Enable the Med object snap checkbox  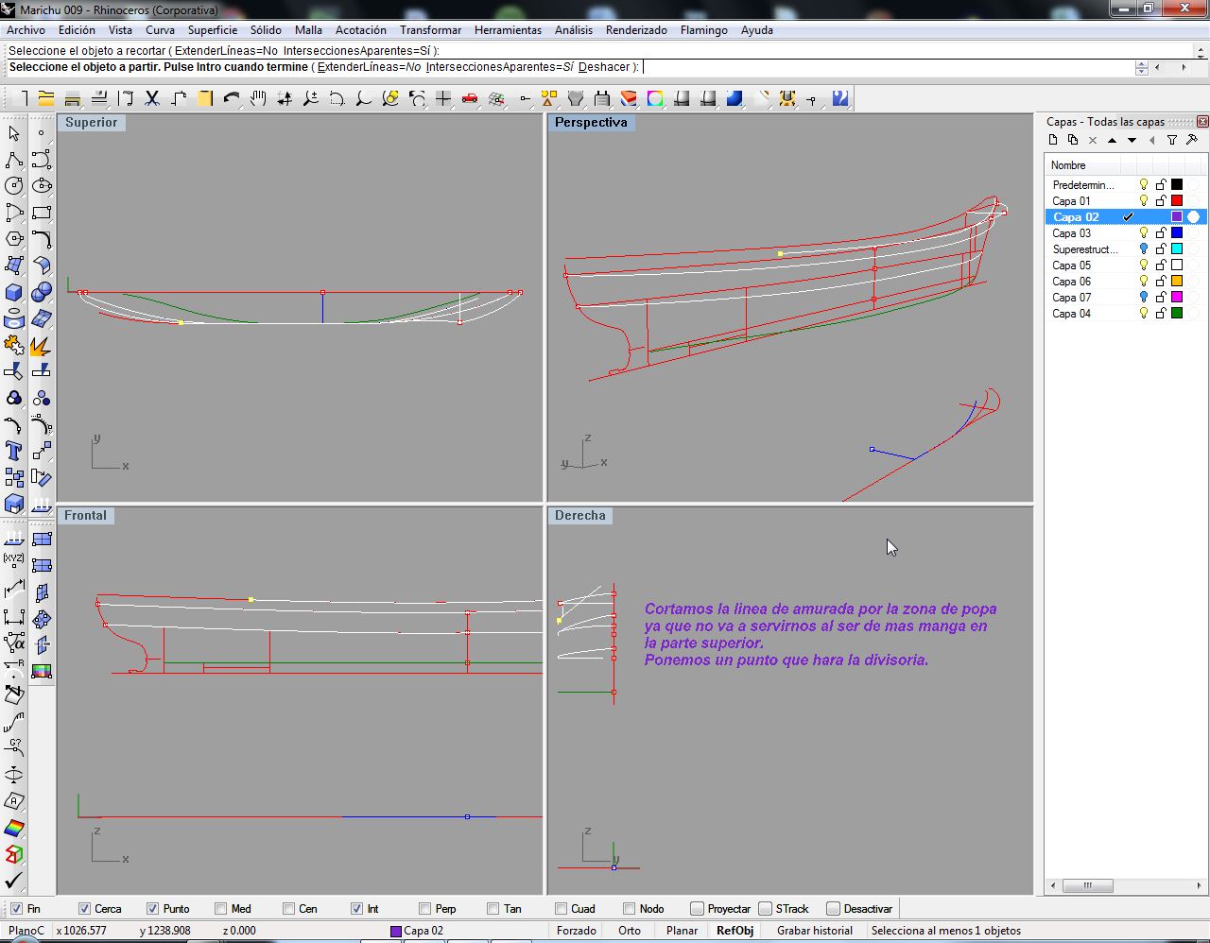click(x=220, y=909)
